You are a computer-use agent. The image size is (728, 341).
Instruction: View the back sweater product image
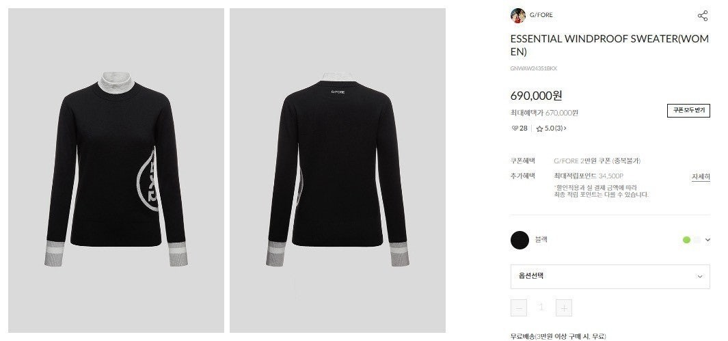pos(338,170)
